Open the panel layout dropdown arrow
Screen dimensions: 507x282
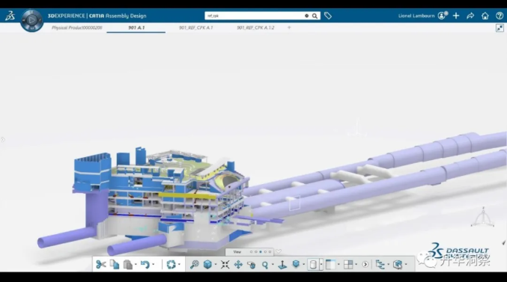pyautogui.click(x=338, y=265)
